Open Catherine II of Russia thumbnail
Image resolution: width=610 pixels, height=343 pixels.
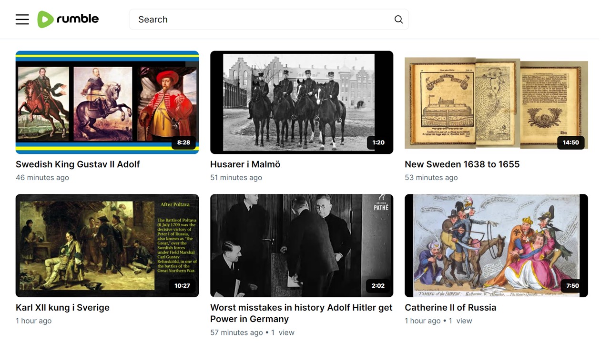tap(496, 245)
